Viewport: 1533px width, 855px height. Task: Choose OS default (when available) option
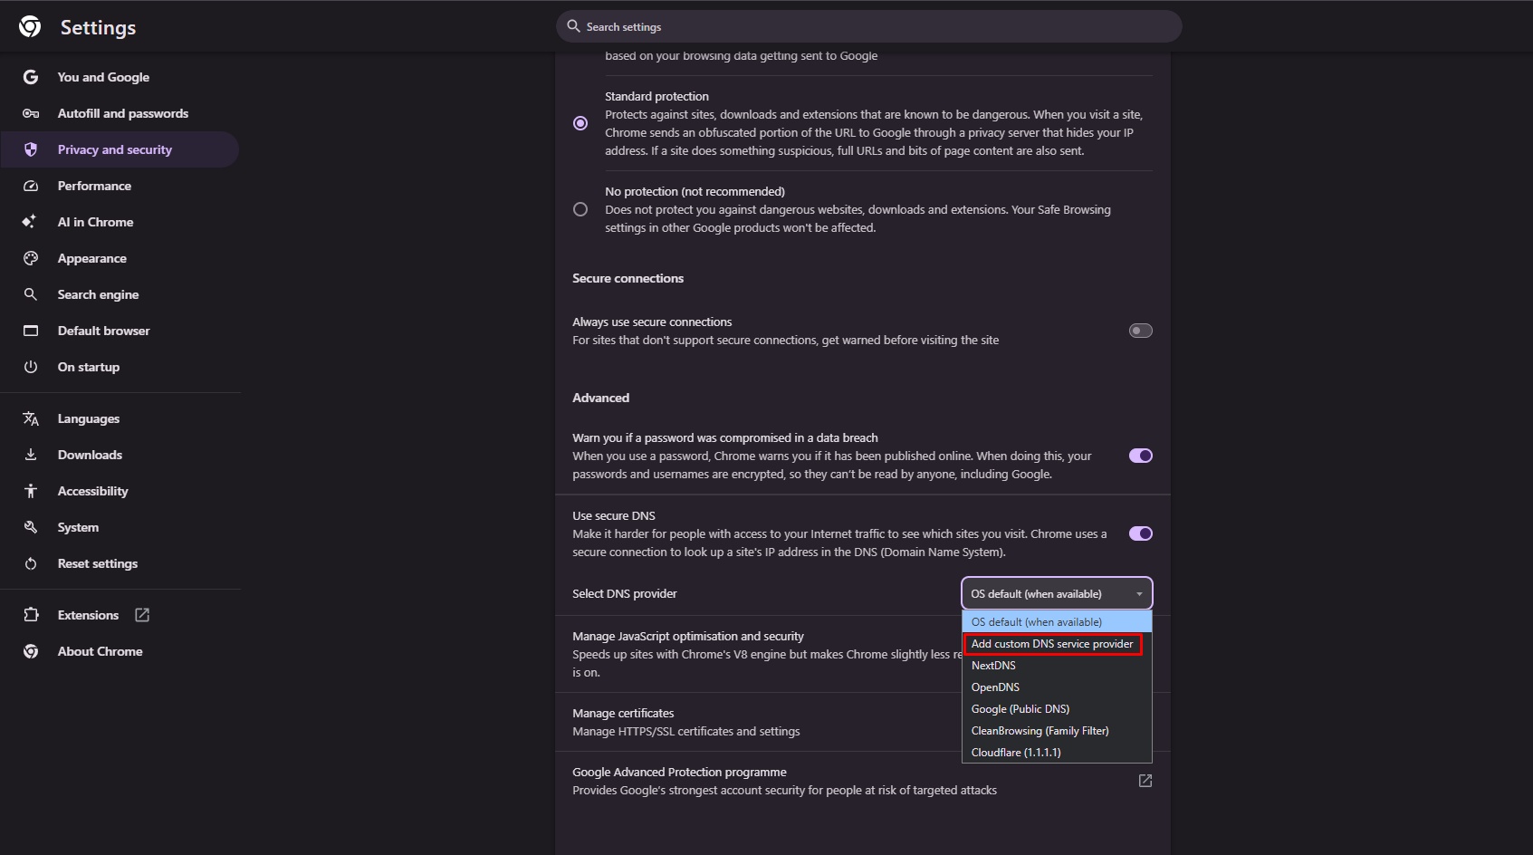coord(1057,622)
